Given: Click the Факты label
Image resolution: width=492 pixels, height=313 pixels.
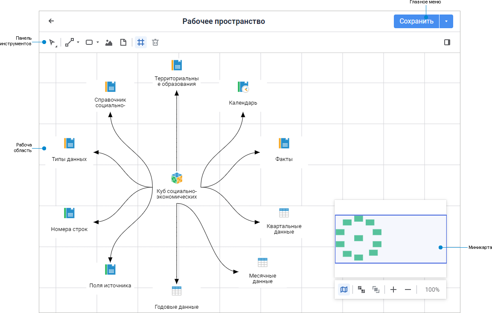Looking at the screenshot, I should click(284, 159).
